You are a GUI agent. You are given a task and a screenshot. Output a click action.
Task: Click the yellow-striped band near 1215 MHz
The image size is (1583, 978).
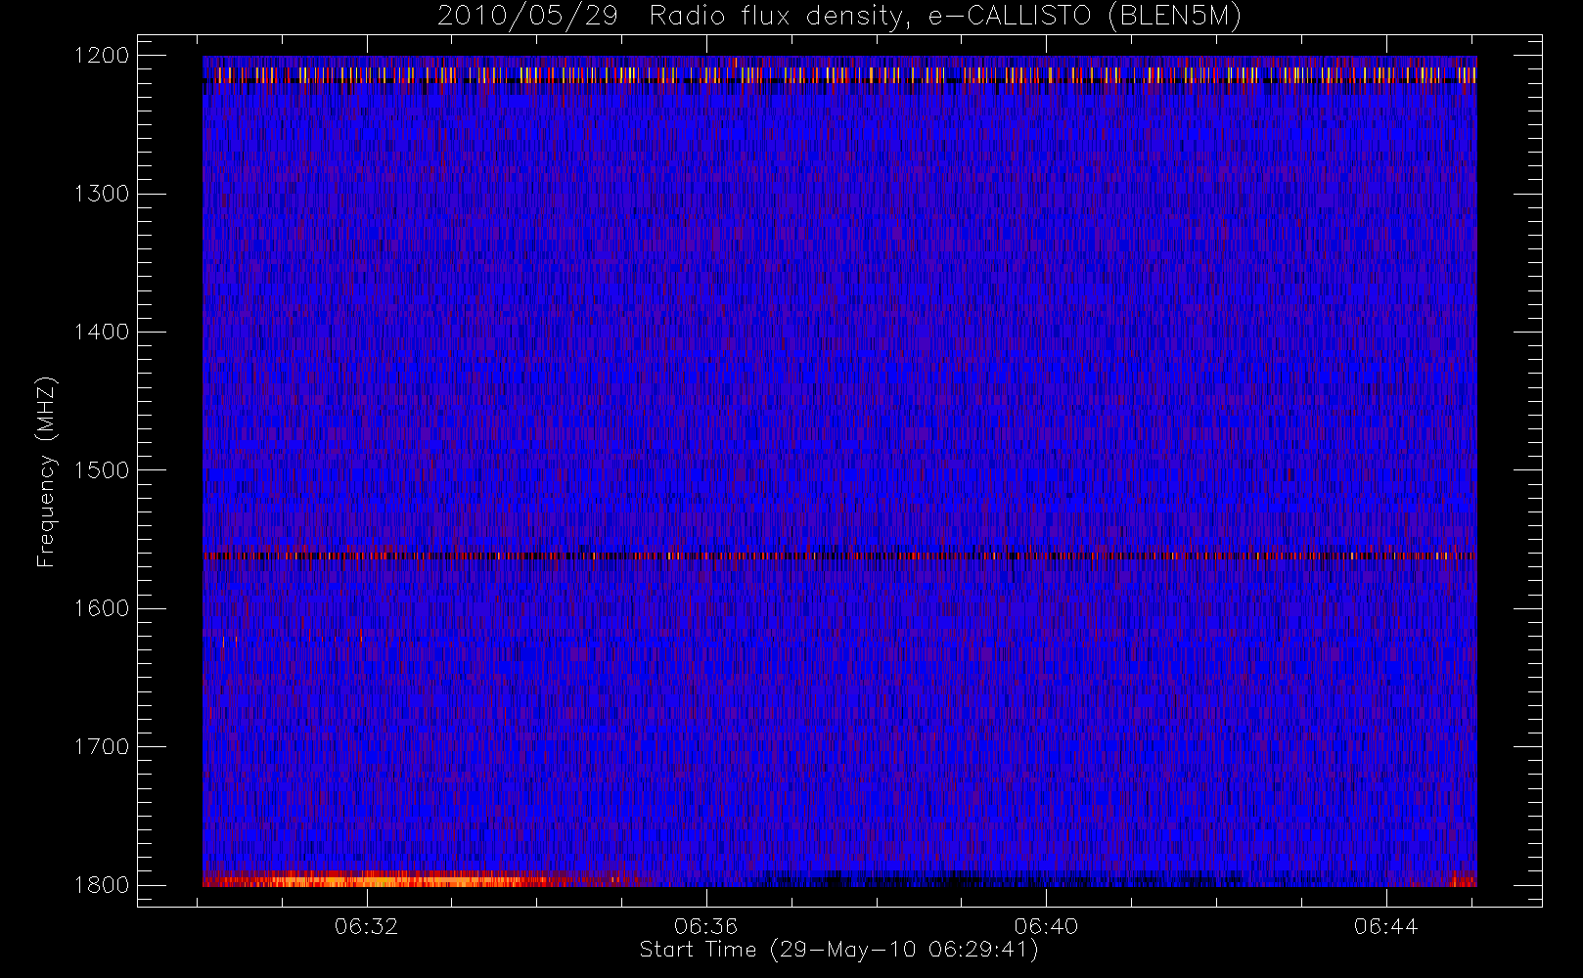[839, 74]
